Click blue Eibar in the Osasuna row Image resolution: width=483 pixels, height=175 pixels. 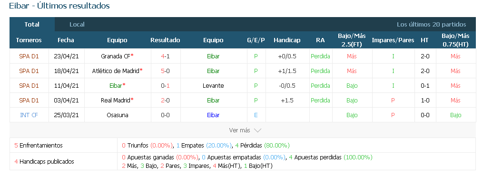(x=213, y=115)
